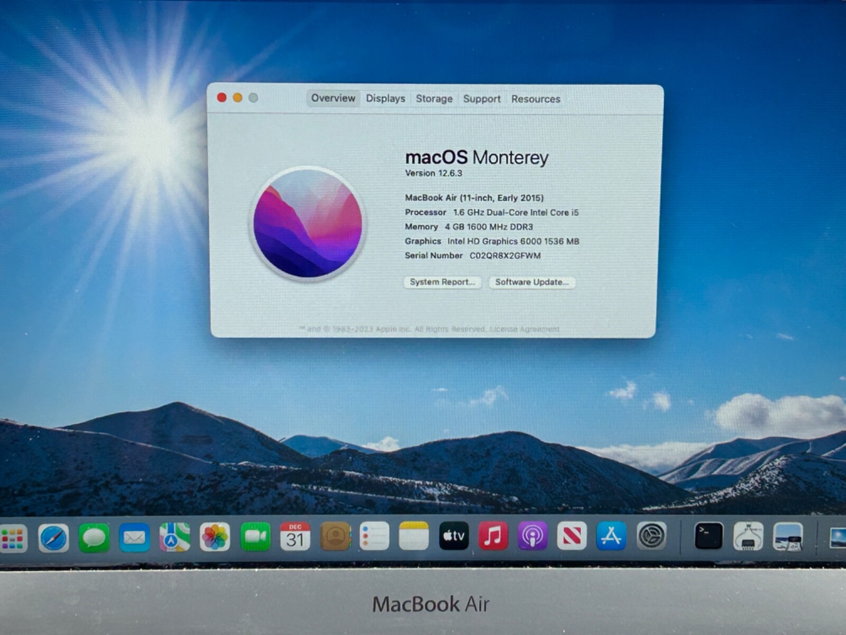The height and width of the screenshot is (635, 846).
Task: Open the Messages app in the Dock
Action: pos(94,538)
